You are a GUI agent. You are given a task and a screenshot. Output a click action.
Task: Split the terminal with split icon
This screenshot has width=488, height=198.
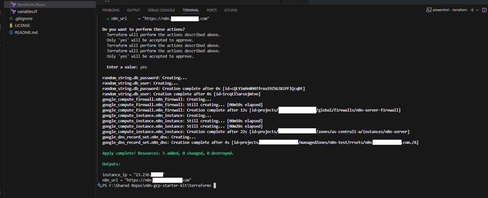point(484,10)
